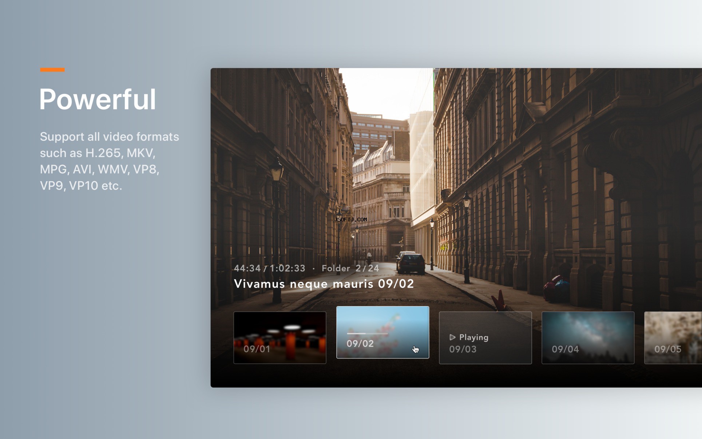Open the partially visible 09/05 thumbnail
The image size is (702, 439).
[673, 337]
